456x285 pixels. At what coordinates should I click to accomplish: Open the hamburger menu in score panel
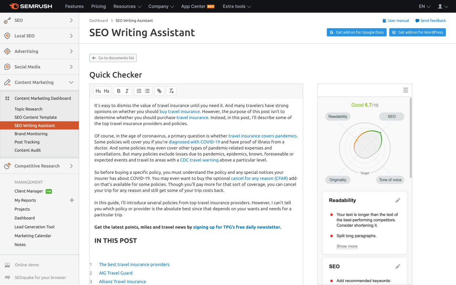[x=405, y=90]
